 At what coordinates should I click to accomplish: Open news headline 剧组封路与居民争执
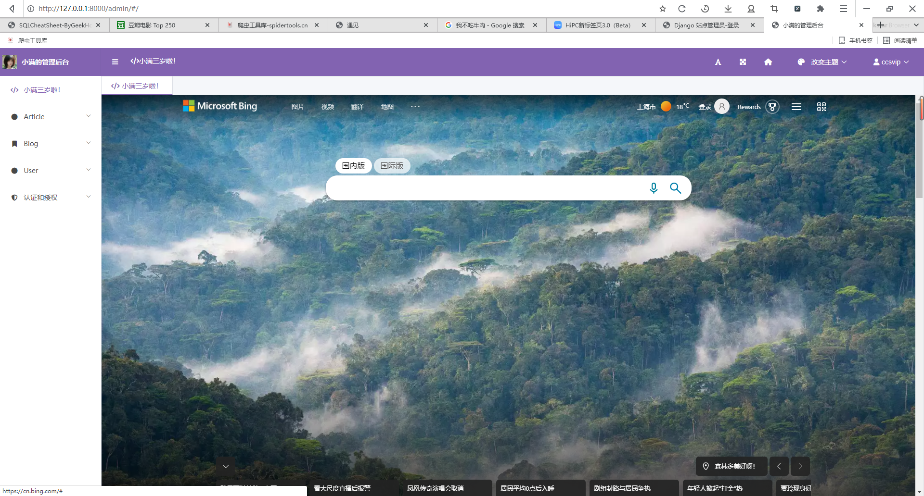point(622,488)
